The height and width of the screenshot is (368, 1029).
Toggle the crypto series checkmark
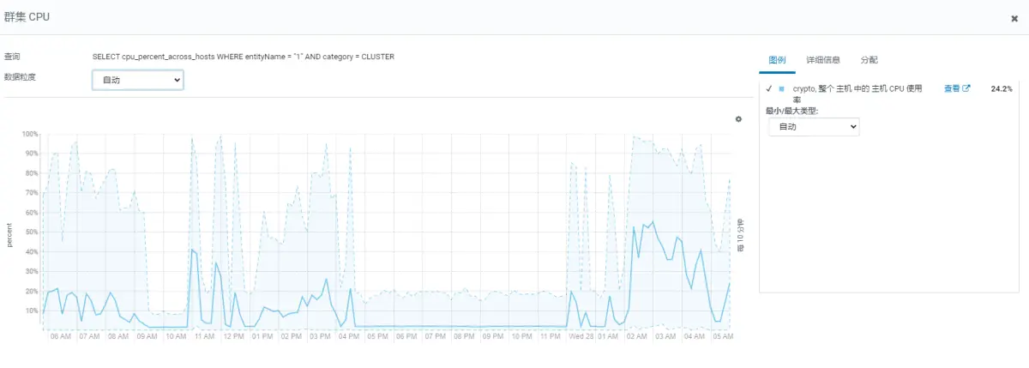[x=769, y=88]
